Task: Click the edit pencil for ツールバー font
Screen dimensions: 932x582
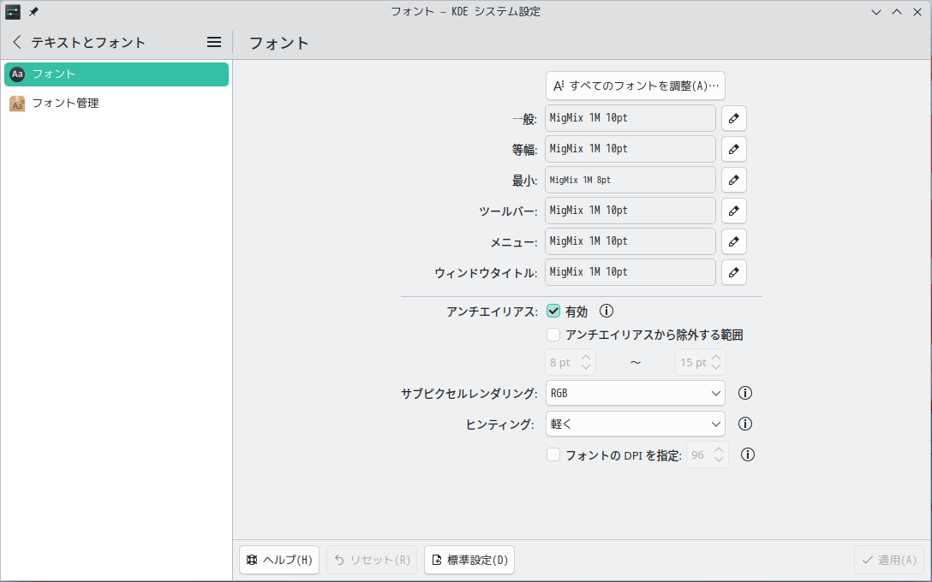Action: point(733,211)
